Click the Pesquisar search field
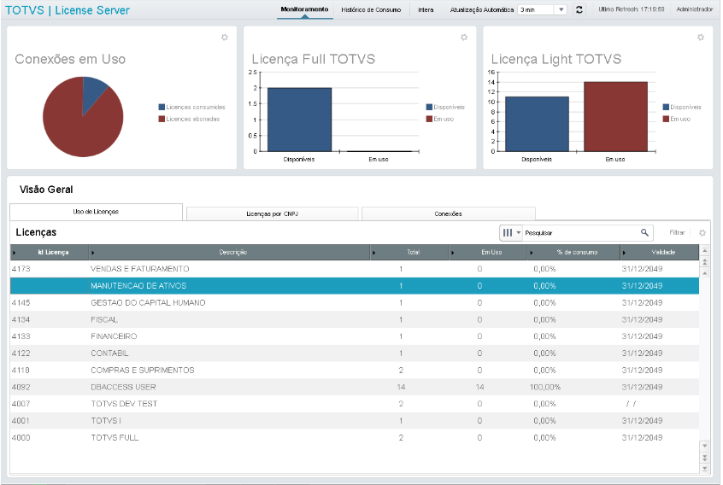The image size is (723, 485). coord(581,233)
